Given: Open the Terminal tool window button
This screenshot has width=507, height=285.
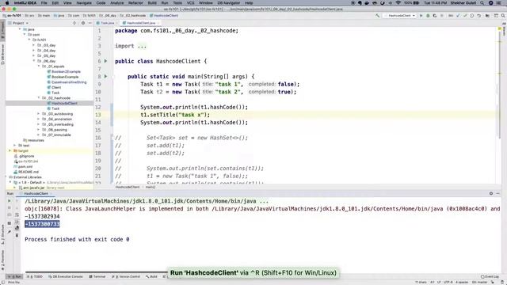Looking at the screenshot, I should (97, 276).
